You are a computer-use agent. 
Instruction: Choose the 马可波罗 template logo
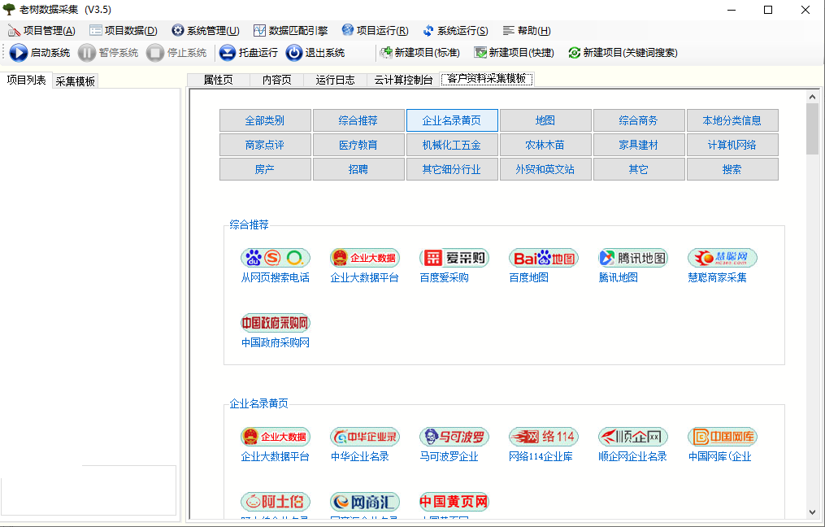click(x=454, y=437)
